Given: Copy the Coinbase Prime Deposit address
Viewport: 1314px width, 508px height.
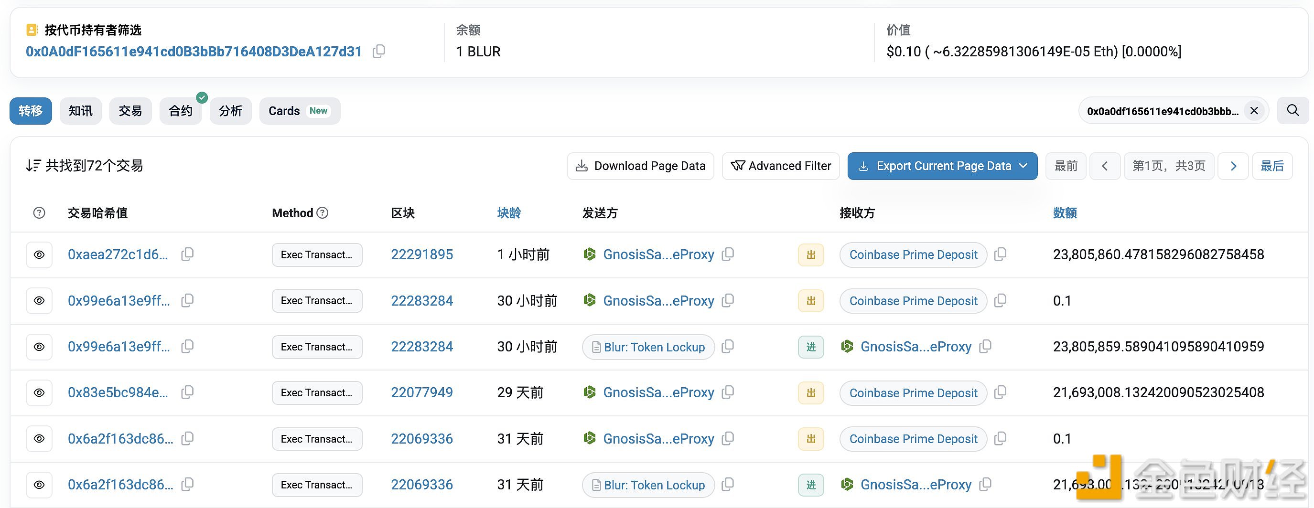Looking at the screenshot, I should [1000, 254].
